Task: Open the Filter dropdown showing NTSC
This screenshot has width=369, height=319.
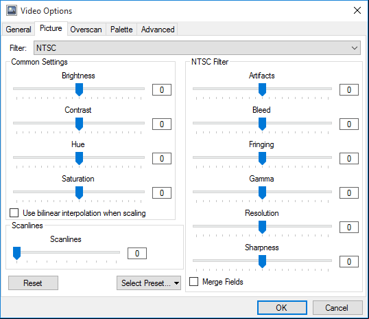Action: (x=197, y=48)
